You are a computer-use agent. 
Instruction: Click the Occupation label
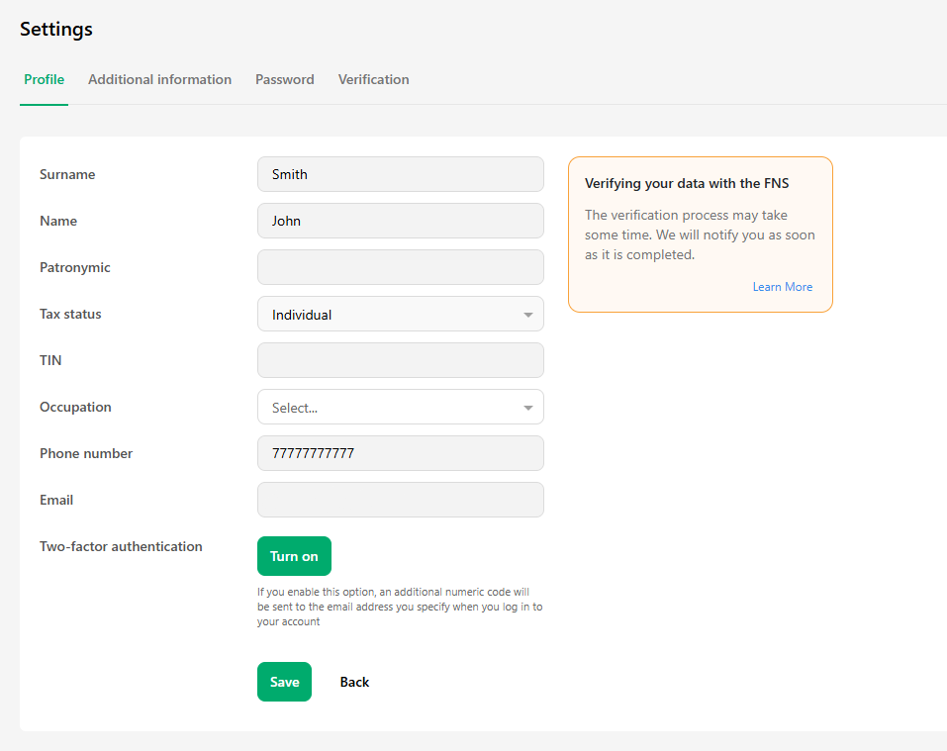75,407
